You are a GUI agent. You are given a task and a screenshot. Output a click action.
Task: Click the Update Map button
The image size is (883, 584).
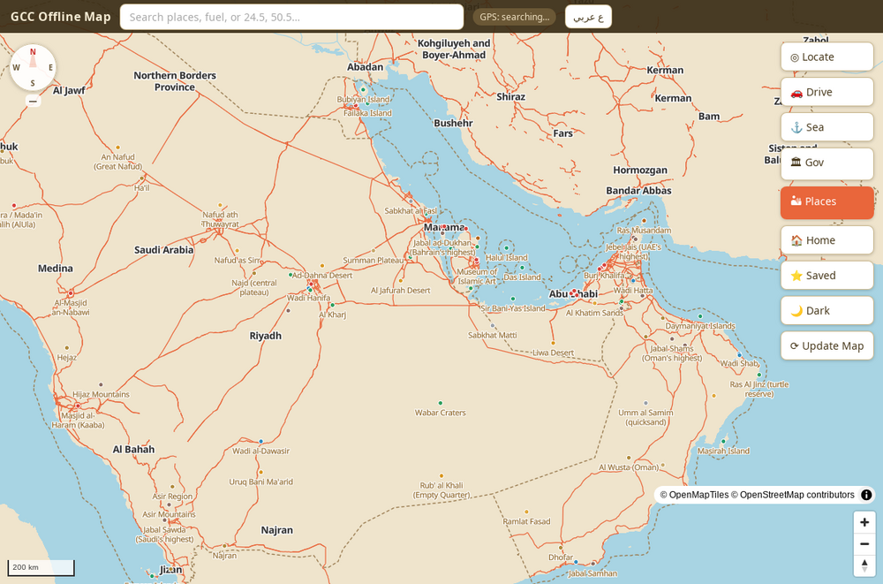coord(826,346)
